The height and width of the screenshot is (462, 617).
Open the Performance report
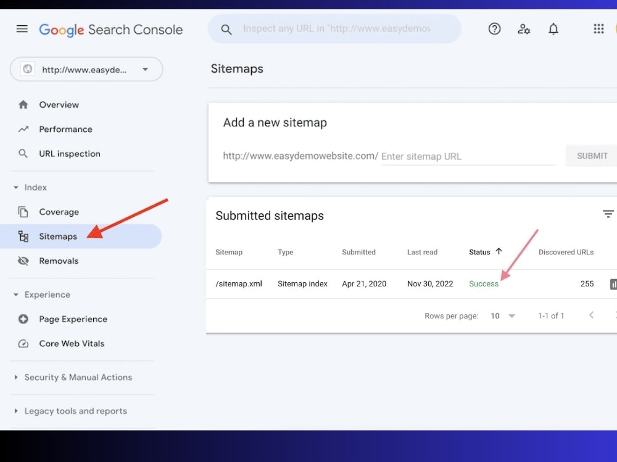tap(66, 129)
